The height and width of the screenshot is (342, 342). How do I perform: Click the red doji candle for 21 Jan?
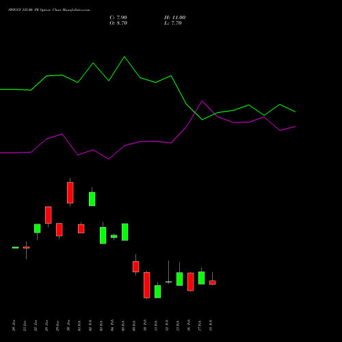click(27, 248)
